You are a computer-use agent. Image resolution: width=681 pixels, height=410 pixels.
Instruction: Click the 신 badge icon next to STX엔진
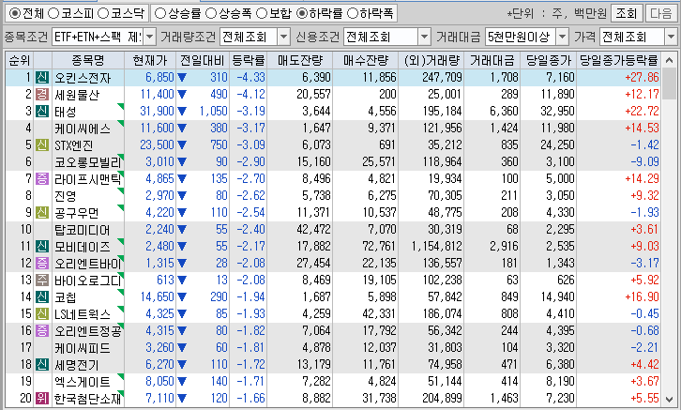pyautogui.click(x=42, y=144)
